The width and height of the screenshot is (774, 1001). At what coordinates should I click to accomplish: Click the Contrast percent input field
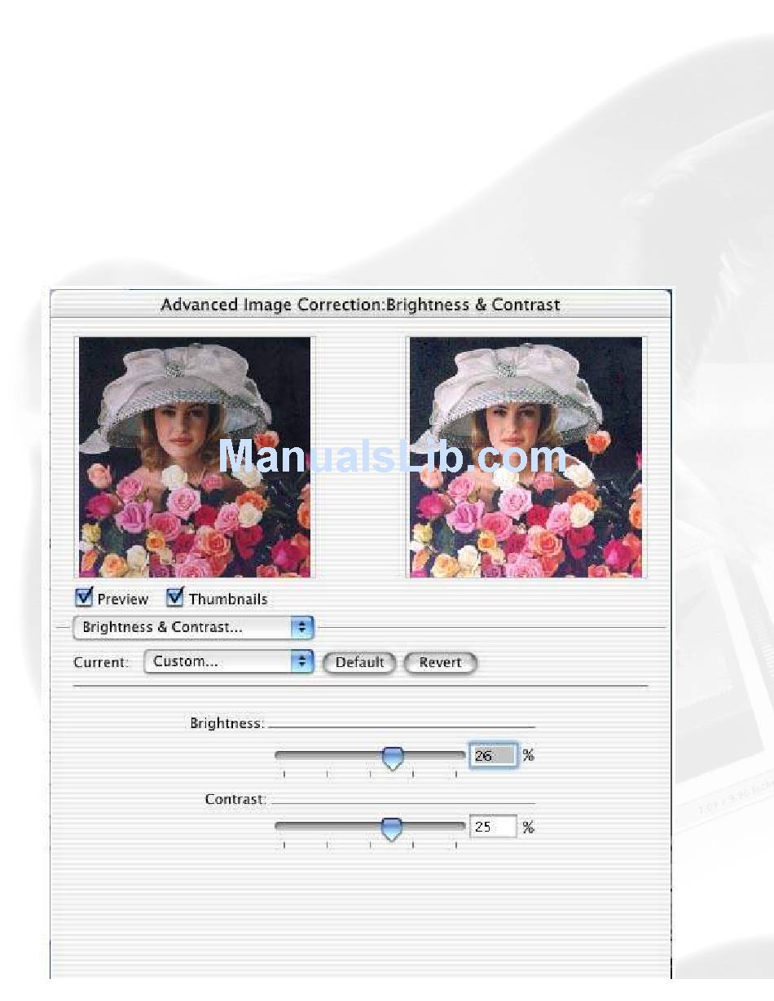pos(493,827)
